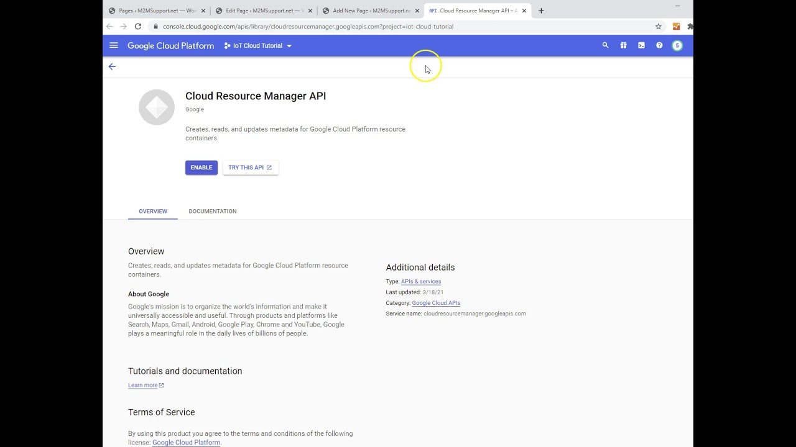Click the Cloud Resource Manager API logo
796x447 pixels.
coord(157,107)
